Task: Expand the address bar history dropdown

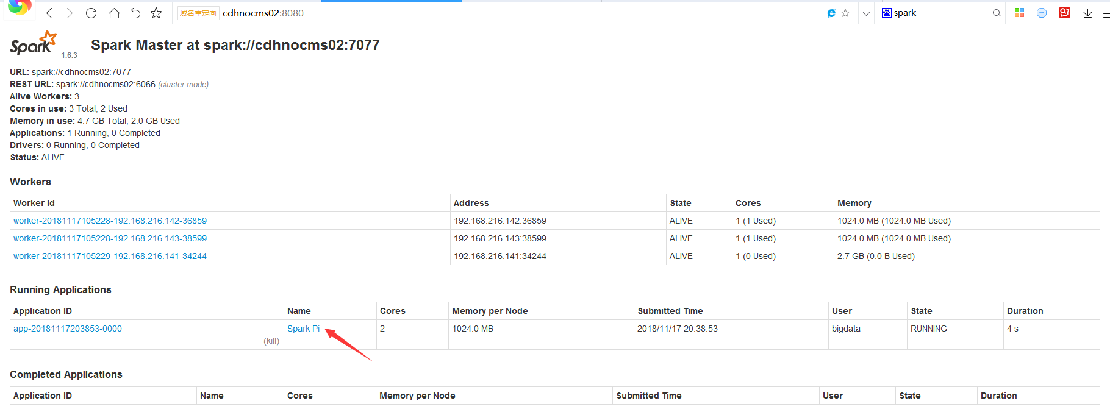Action: point(866,13)
